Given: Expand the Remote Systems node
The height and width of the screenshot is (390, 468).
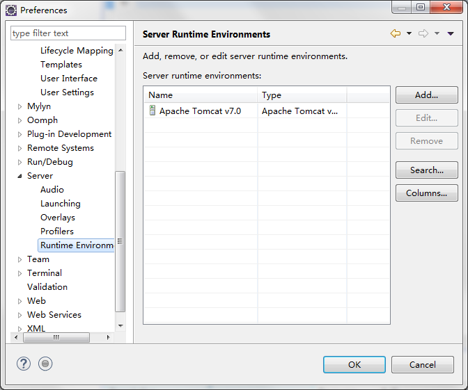Looking at the screenshot, I should [x=19, y=148].
